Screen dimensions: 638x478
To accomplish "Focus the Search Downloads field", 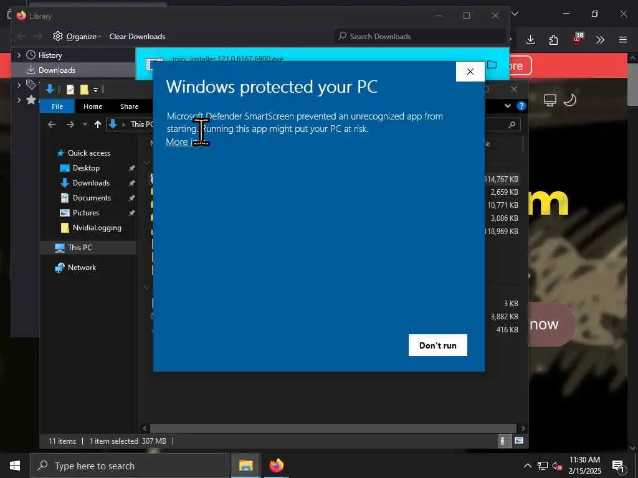I will (x=419, y=37).
